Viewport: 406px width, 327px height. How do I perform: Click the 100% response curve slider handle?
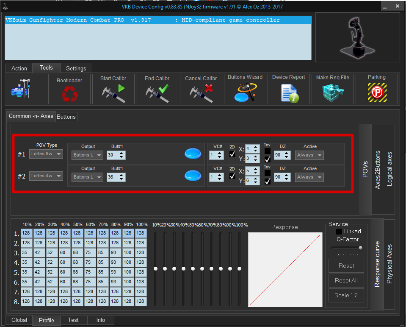240,268
